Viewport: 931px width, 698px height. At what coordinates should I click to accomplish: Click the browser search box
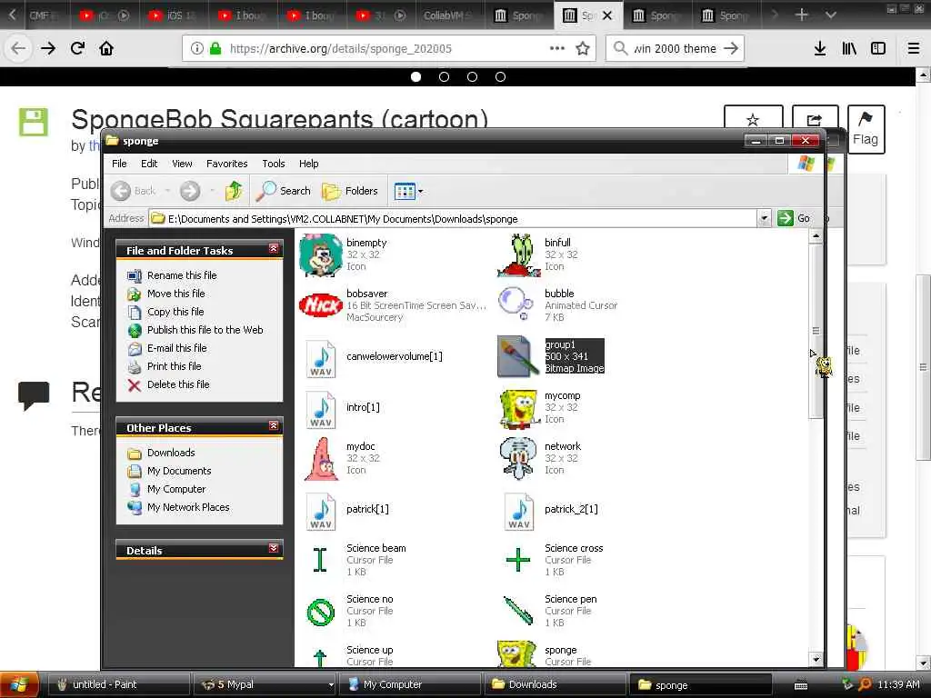coord(675,49)
